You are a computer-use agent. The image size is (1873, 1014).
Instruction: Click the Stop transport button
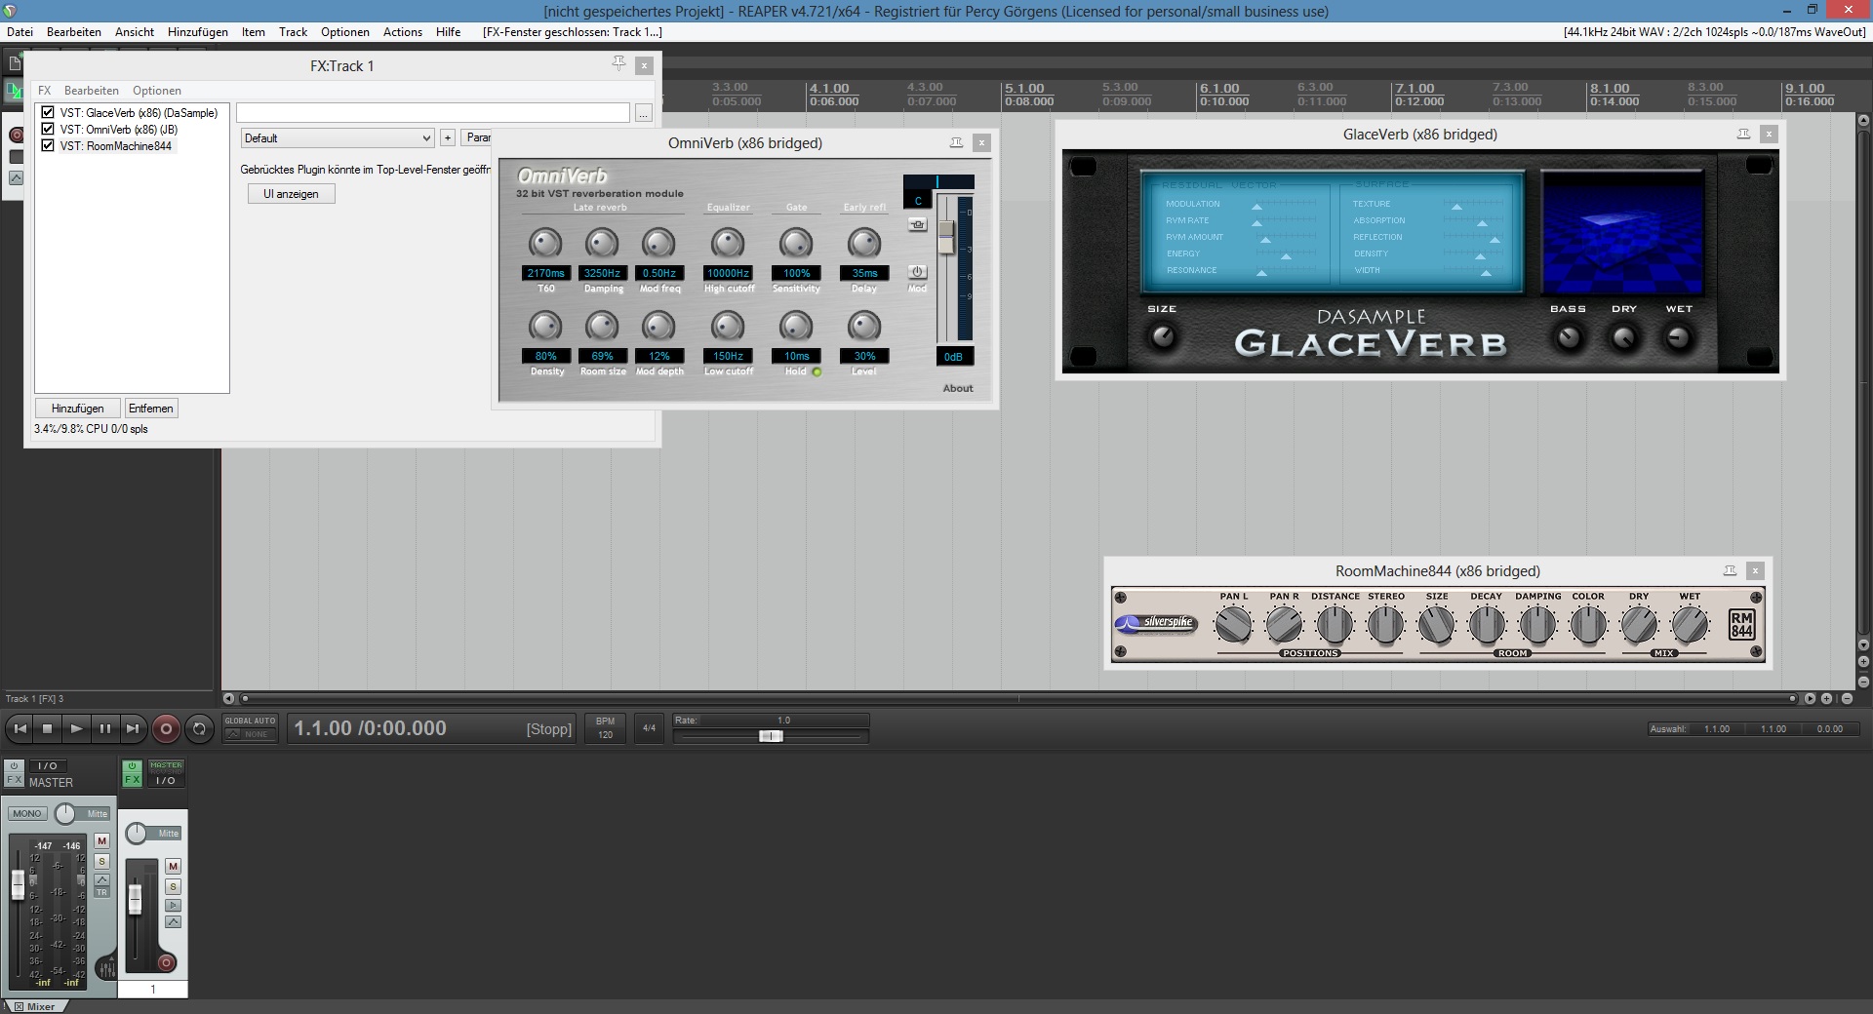coord(48,728)
